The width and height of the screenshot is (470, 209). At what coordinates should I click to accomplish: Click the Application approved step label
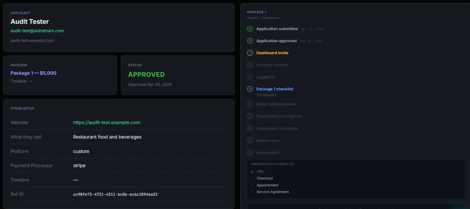coord(276,41)
